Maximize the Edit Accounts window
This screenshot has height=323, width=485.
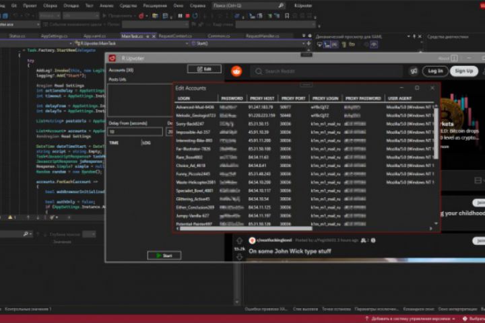tap(417, 87)
